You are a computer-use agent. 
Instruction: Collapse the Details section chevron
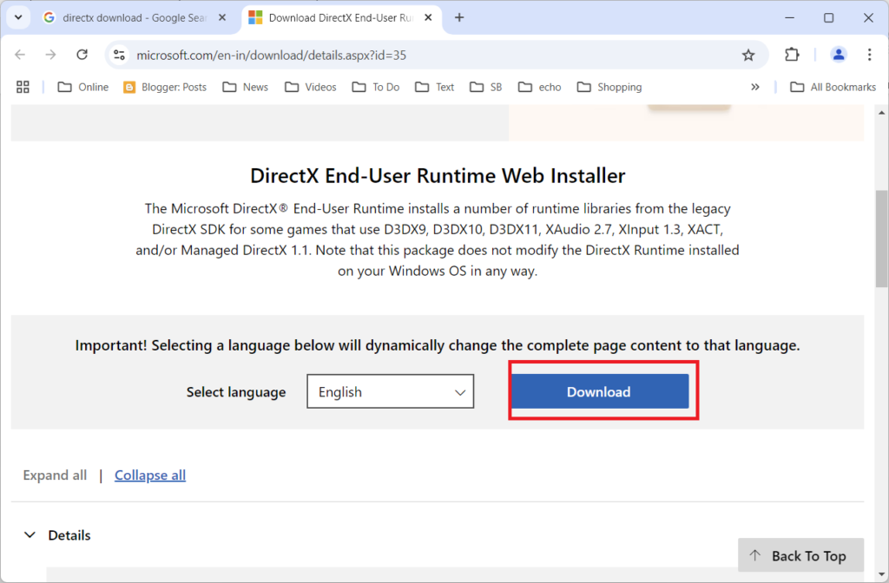tap(30, 534)
